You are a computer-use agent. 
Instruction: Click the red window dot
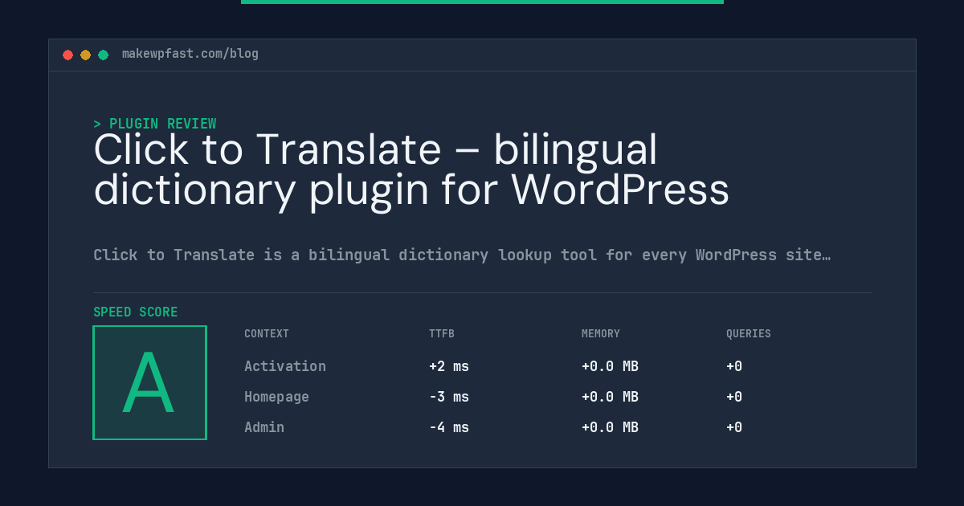click(x=67, y=55)
